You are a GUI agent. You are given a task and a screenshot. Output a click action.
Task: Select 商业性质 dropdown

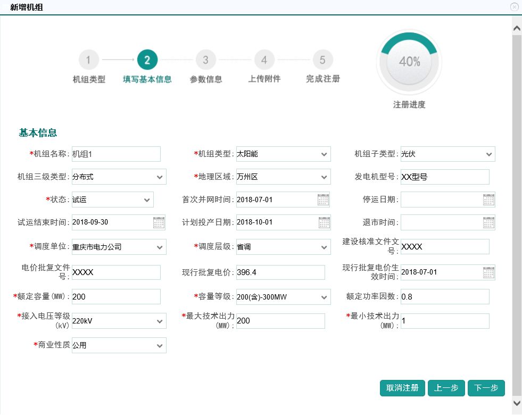[160, 346]
